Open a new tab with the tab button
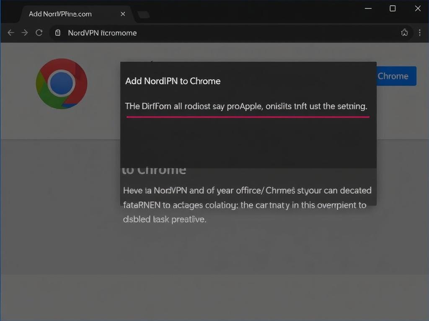 [x=143, y=14]
